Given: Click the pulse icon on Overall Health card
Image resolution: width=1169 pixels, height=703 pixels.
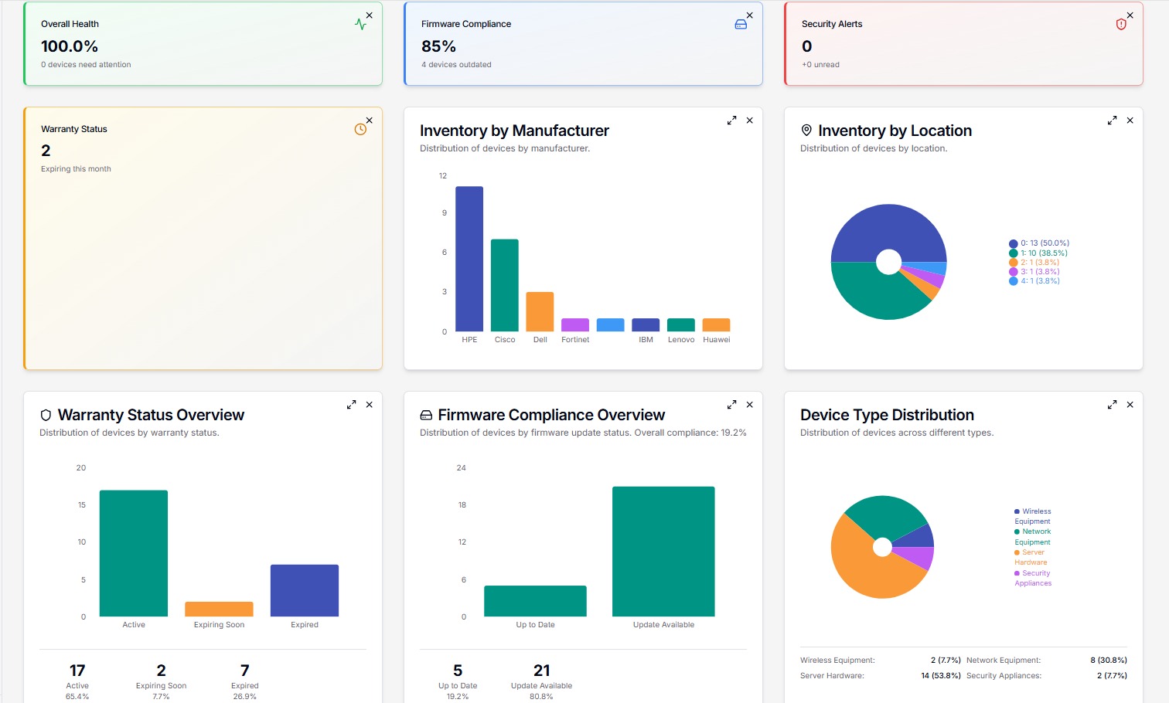Looking at the screenshot, I should pyautogui.click(x=361, y=23).
